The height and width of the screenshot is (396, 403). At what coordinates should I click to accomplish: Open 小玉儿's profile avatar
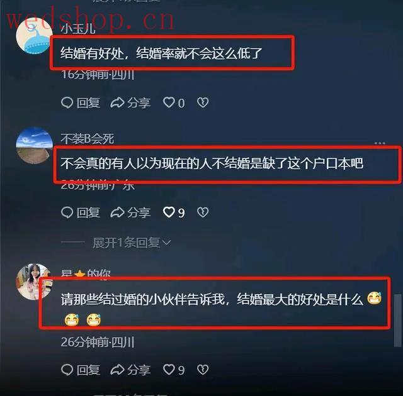34,36
